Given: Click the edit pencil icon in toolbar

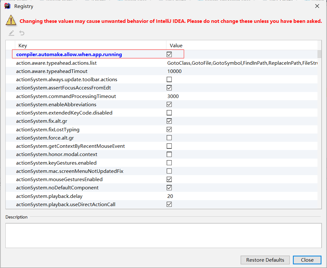Looking at the screenshot, I should 11,33.
